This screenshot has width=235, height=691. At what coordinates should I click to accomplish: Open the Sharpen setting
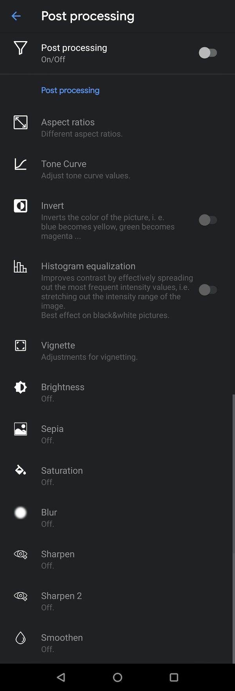(117, 559)
